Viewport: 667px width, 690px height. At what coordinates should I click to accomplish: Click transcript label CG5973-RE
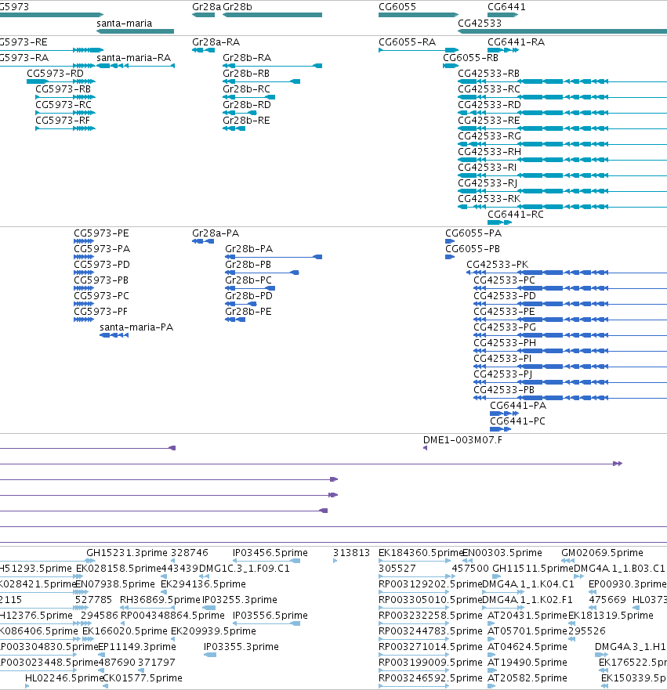[24, 42]
